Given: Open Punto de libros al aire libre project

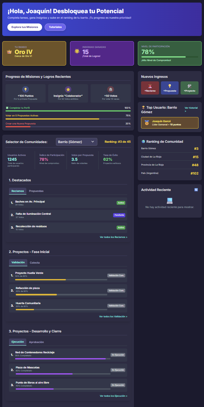Looking at the screenshot, I should point(68,385).
